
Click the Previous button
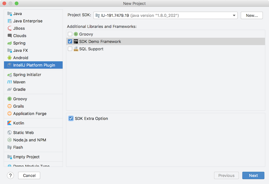click(x=226, y=175)
